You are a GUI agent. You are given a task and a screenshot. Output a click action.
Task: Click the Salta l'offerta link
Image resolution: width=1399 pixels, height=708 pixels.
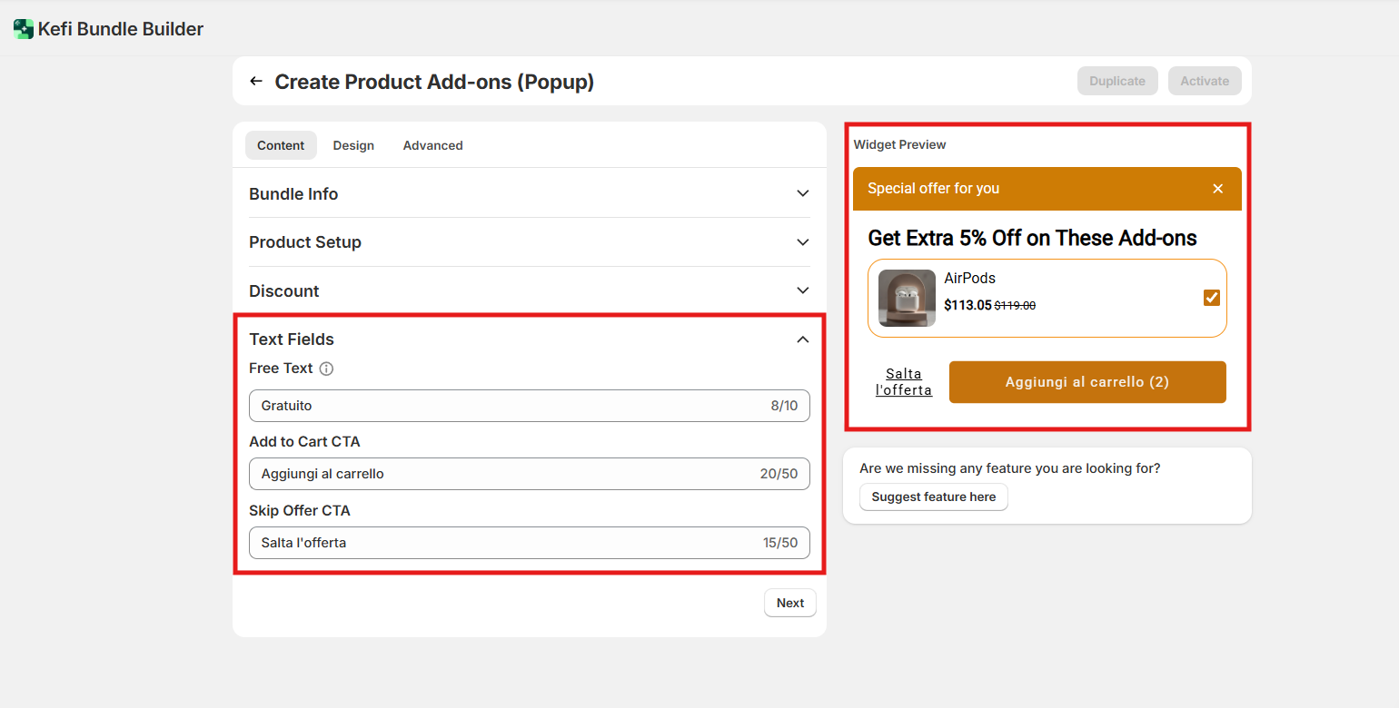903,382
